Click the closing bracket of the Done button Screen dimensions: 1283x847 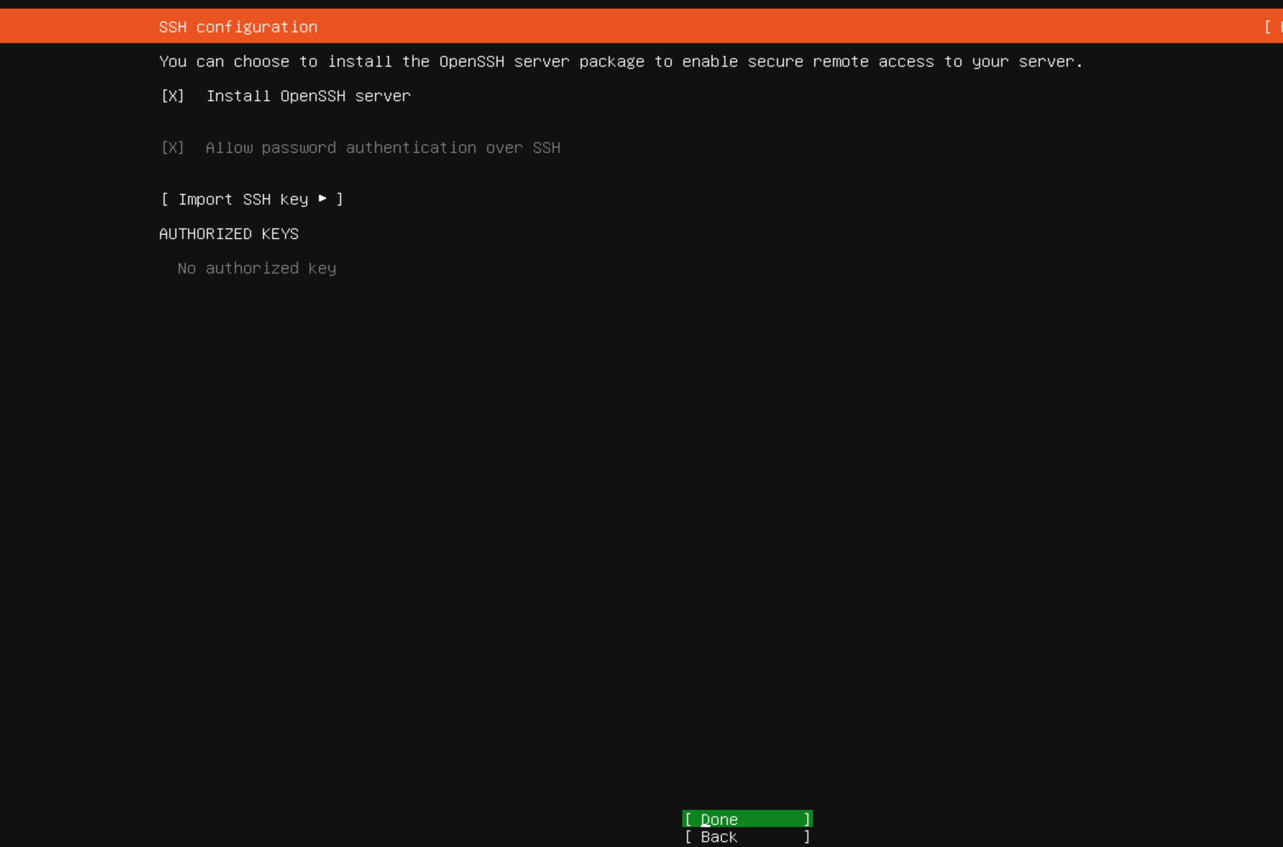(x=806, y=819)
